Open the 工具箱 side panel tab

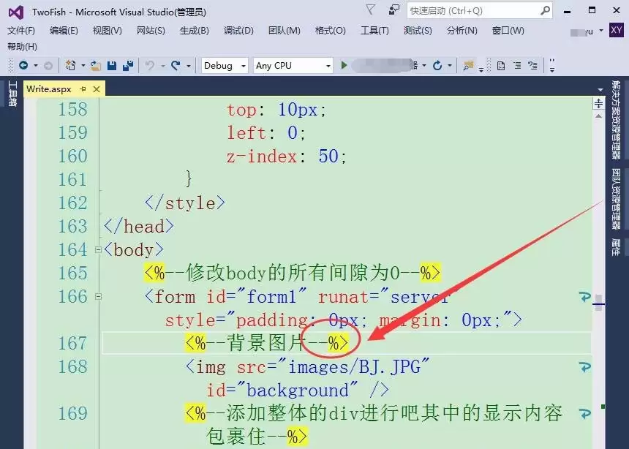click(11, 94)
